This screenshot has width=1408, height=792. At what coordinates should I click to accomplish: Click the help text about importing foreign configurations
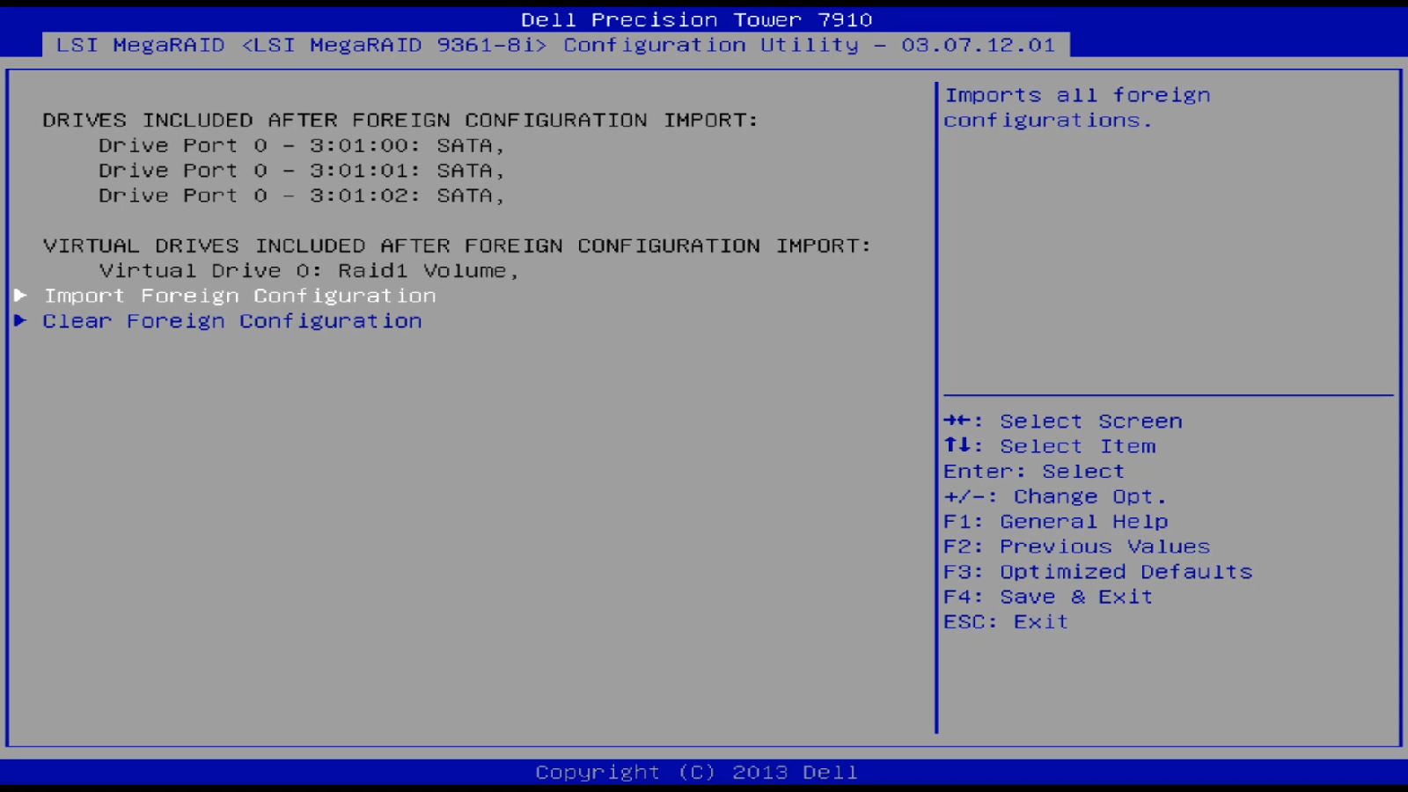(x=1077, y=106)
